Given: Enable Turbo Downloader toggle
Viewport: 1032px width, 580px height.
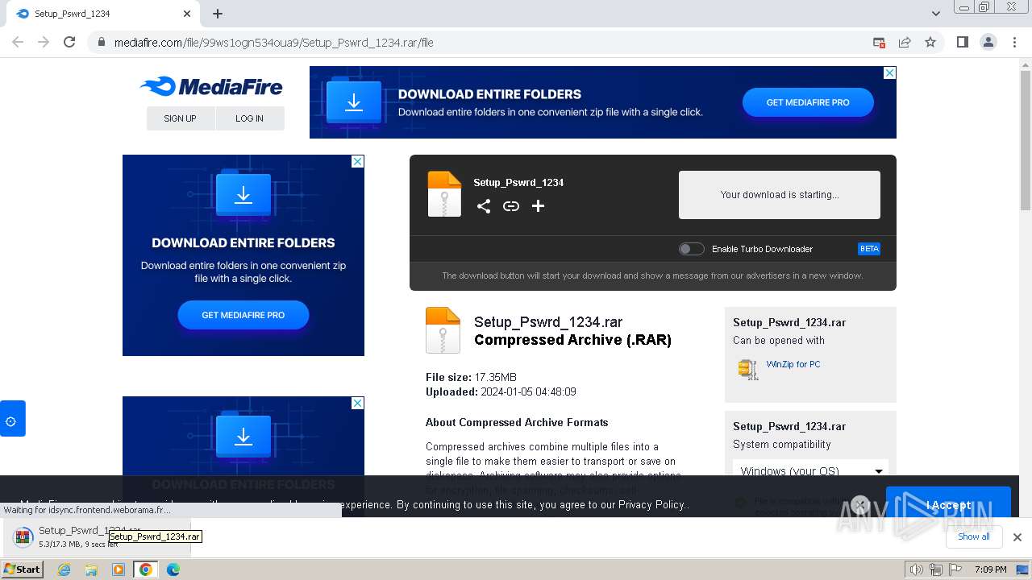Looking at the screenshot, I should click(691, 249).
